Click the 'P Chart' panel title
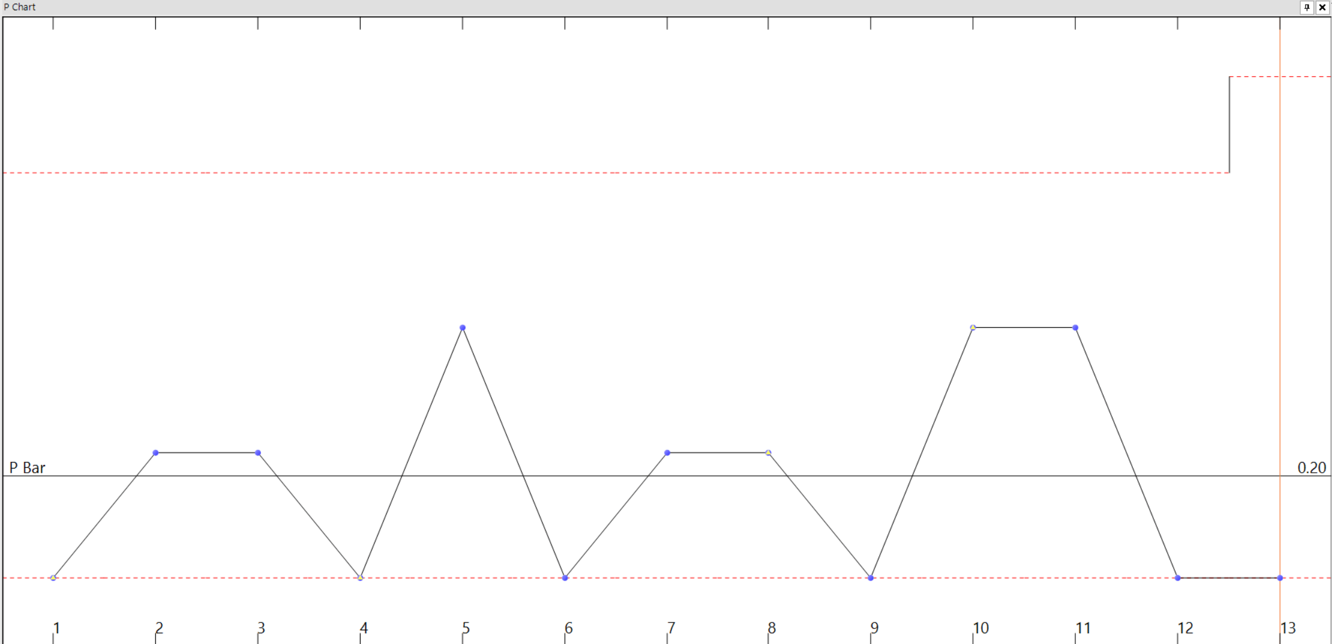1332x644 pixels. [x=20, y=7]
